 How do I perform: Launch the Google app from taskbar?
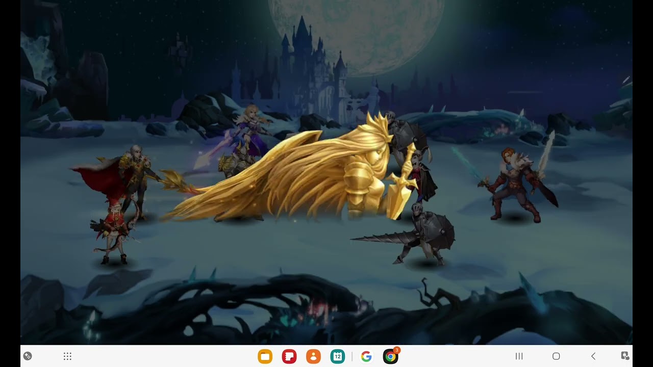click(366, 356)
